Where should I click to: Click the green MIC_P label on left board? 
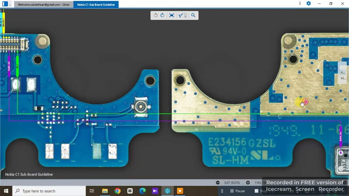click(x=17, y=66)
